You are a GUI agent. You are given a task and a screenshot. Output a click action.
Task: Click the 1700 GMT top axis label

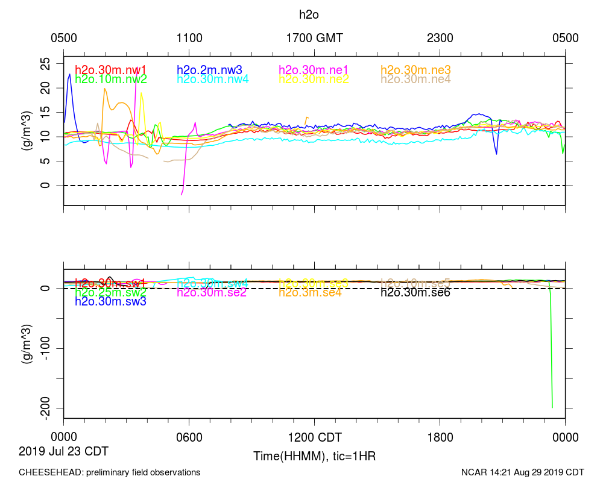(315, 38)
